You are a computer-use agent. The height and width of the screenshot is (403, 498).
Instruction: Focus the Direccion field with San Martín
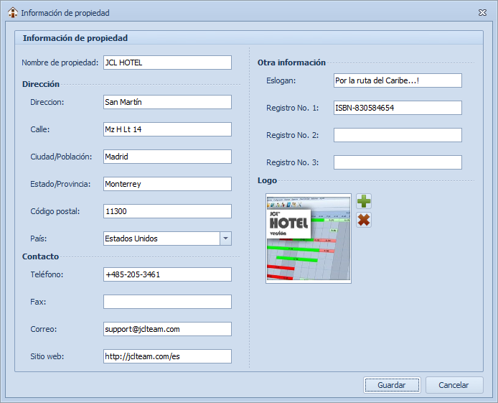167,102
